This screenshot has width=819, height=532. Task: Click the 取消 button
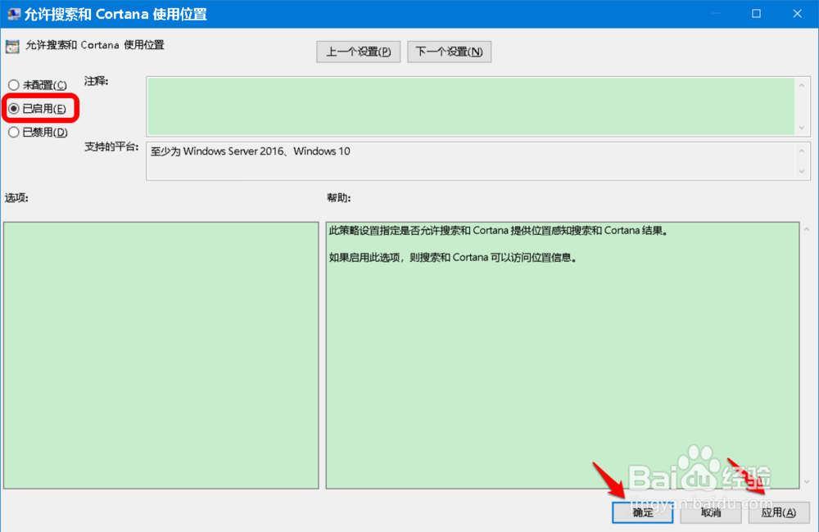click(x=711, y=512)
